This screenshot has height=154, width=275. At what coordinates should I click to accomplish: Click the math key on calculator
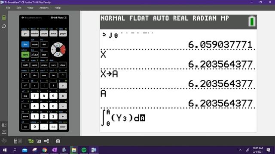pos(25,65)
